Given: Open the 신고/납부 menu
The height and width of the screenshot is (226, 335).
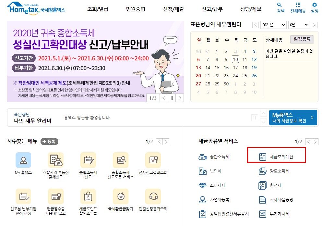Looking at the screenshot, I should click(x=212, y=9).
